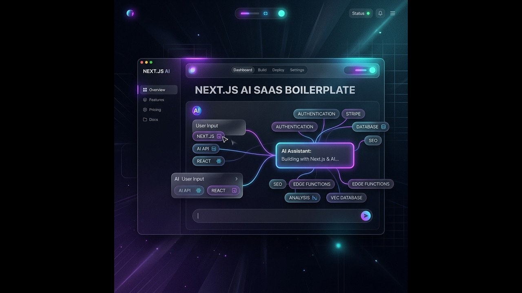522x293 pixels.
Task: Go to the Settings tab
Action: tap(297, 70)
